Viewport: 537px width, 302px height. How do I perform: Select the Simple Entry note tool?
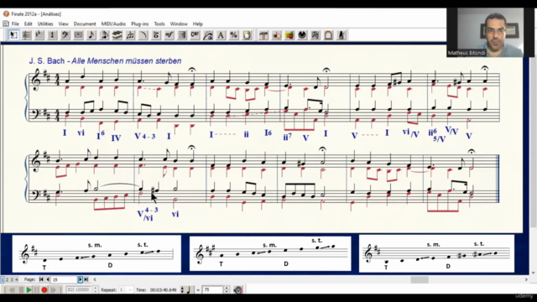pyautogui.click(x=91, y=35)
